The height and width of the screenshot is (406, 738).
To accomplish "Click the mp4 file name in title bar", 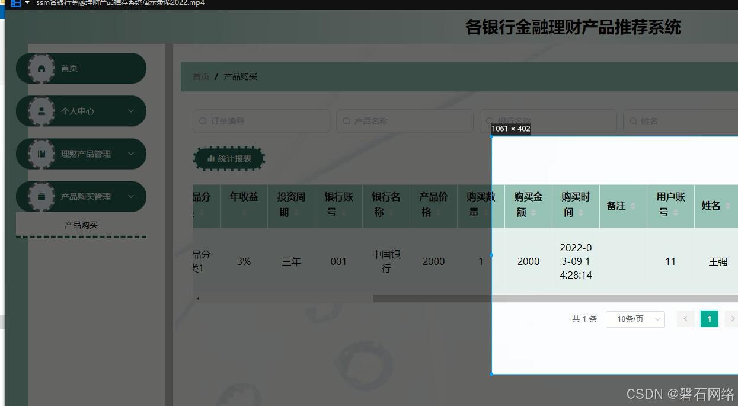I will pos(120,3).
